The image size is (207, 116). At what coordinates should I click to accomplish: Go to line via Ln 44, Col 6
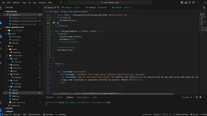147,114
